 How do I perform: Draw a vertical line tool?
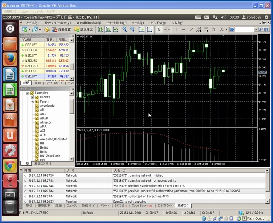pyautogui.click(x=176, y=30)
